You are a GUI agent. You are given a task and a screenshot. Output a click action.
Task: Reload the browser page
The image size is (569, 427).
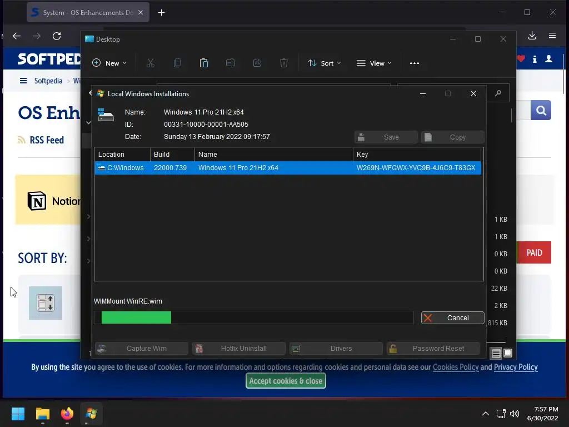(x=57, y=36)
